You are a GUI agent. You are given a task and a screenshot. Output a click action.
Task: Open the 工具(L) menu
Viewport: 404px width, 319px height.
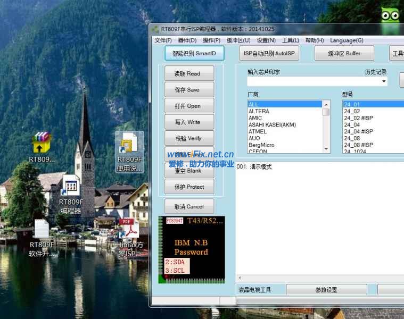(291, 40)
